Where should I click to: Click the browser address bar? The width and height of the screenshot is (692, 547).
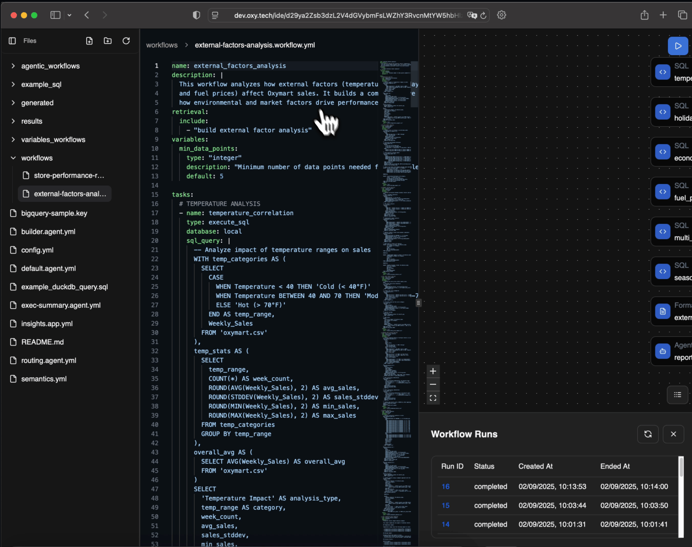tap(346, 15)
